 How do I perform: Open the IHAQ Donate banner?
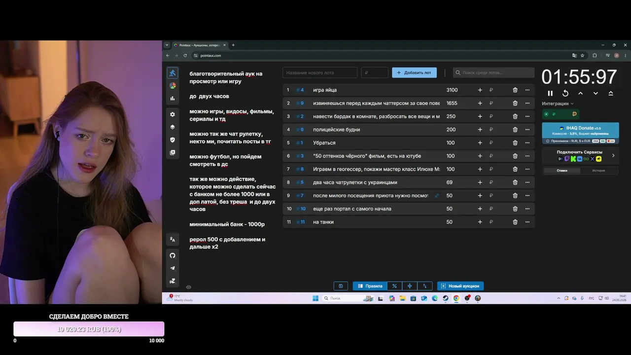click(x=580, y=133)
